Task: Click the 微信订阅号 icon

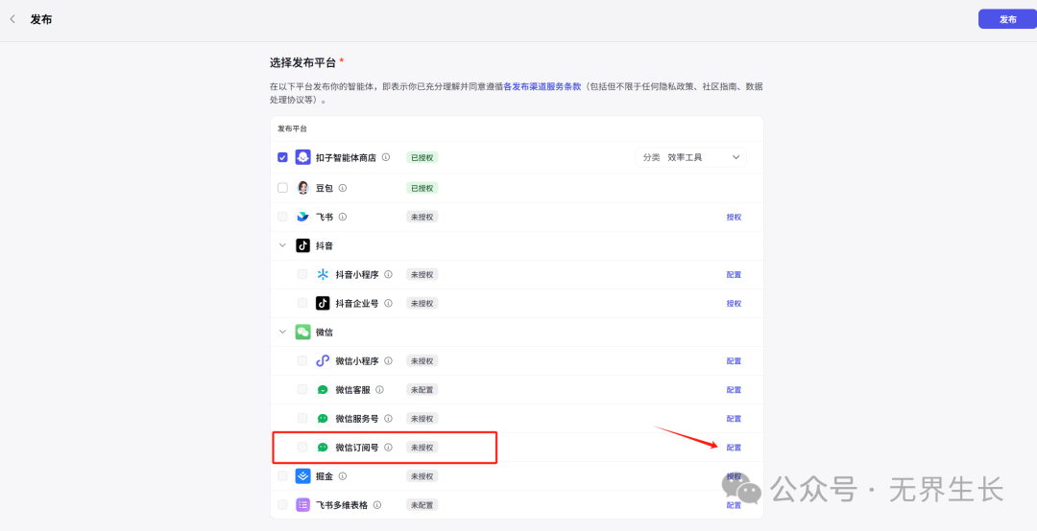Action: coord(323,447)
